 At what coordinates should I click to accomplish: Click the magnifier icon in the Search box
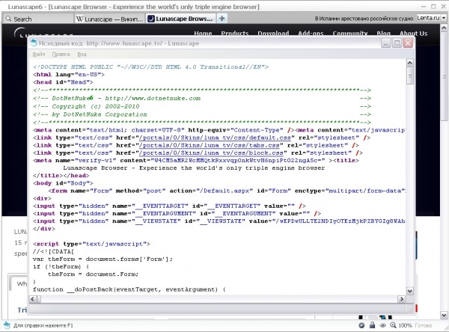click(8, 19)
